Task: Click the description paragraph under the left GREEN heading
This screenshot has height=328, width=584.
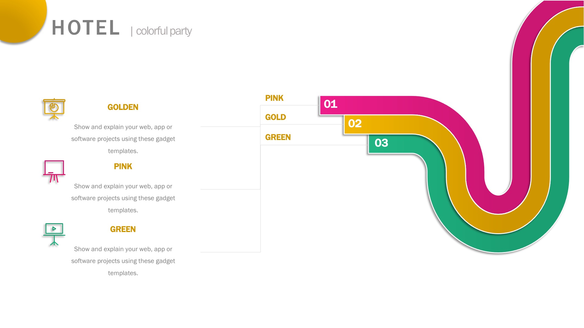Action: point(123,261)
